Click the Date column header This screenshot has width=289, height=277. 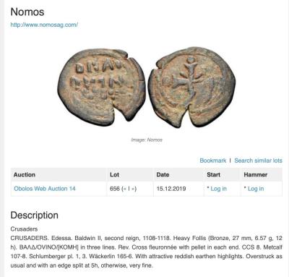pos(163,175)
